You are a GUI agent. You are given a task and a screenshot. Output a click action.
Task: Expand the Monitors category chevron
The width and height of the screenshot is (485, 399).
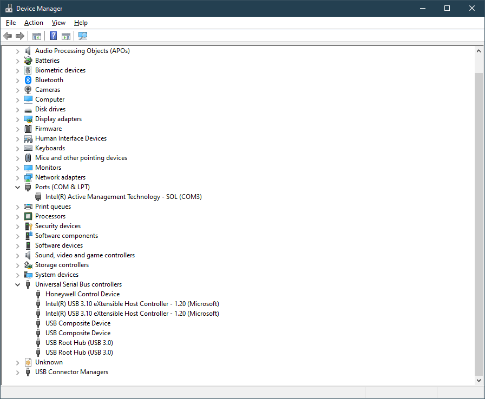pyautogui.click(x=18, y=168)
